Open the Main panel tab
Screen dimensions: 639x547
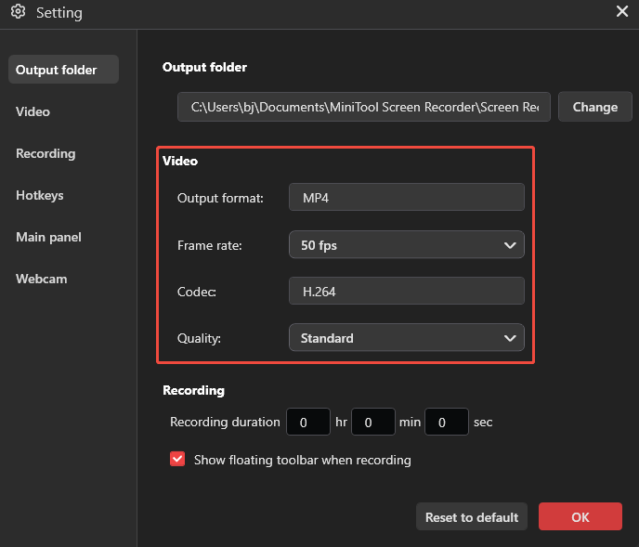pos(48,237)
